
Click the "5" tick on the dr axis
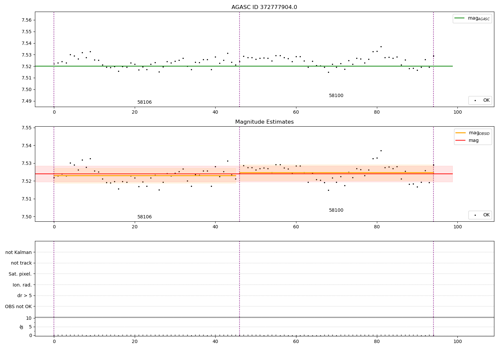tap(30, 327)
